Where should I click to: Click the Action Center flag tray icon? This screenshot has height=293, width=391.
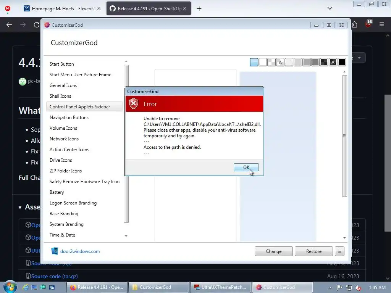339,288
